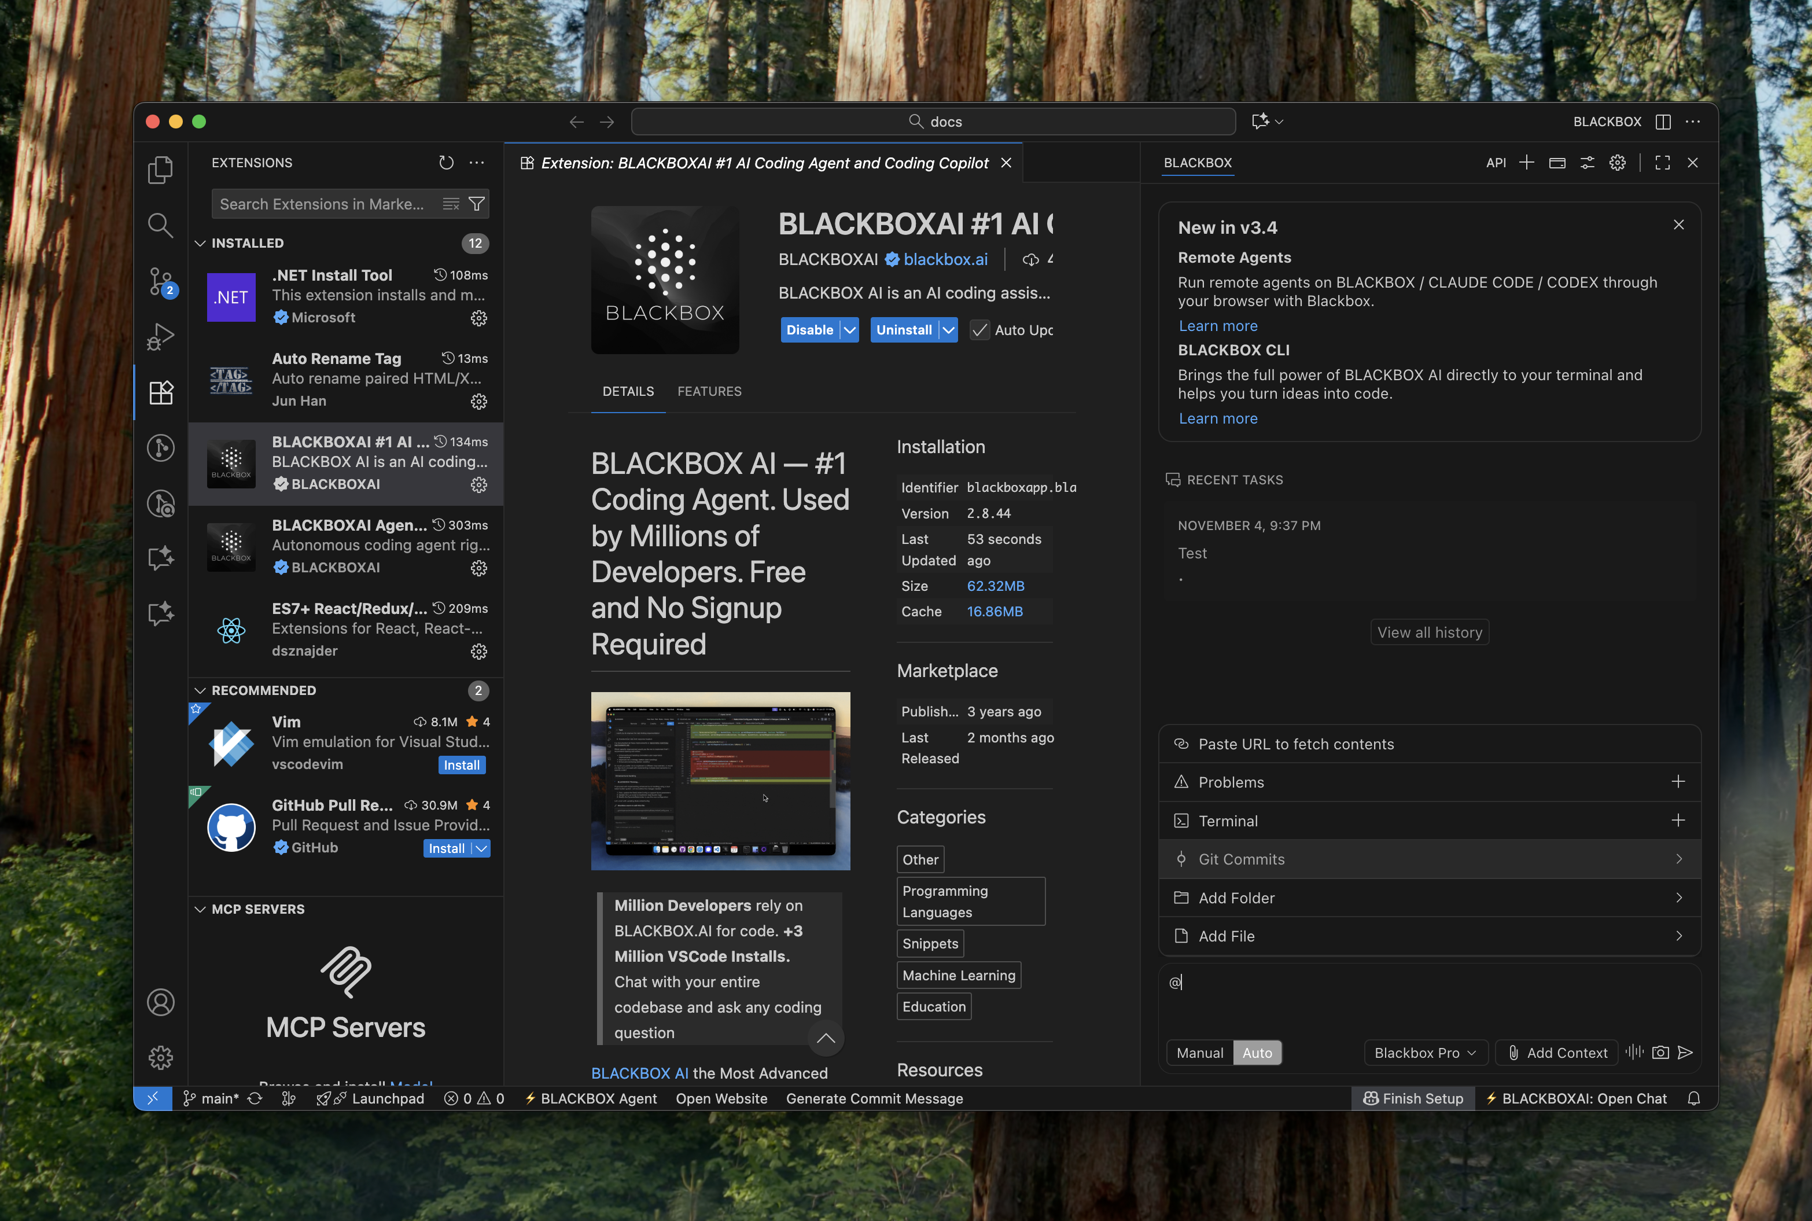Open the Blackbox Pro model dropdown
The height and width of the screenshot is (1221, 1812).
click(x=1424, y=1053)
